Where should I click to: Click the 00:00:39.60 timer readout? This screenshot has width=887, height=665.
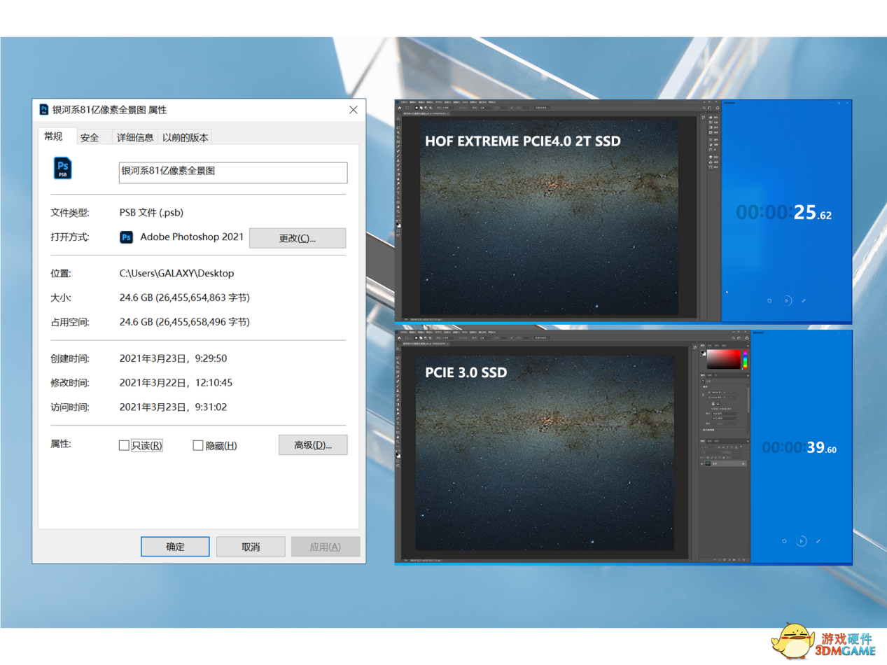(x=799, y=447)
